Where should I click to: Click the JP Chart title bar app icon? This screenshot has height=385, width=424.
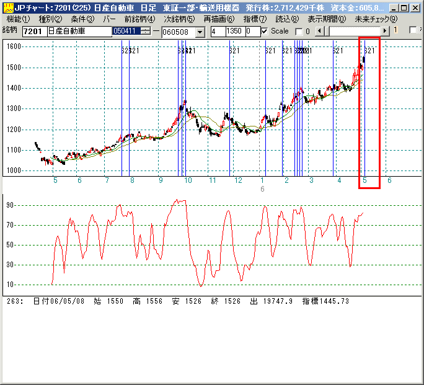pyautogui.click(x=8, y=8)
